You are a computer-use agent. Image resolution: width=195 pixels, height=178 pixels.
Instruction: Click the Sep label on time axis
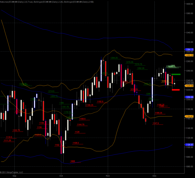[x=14, y=175]
